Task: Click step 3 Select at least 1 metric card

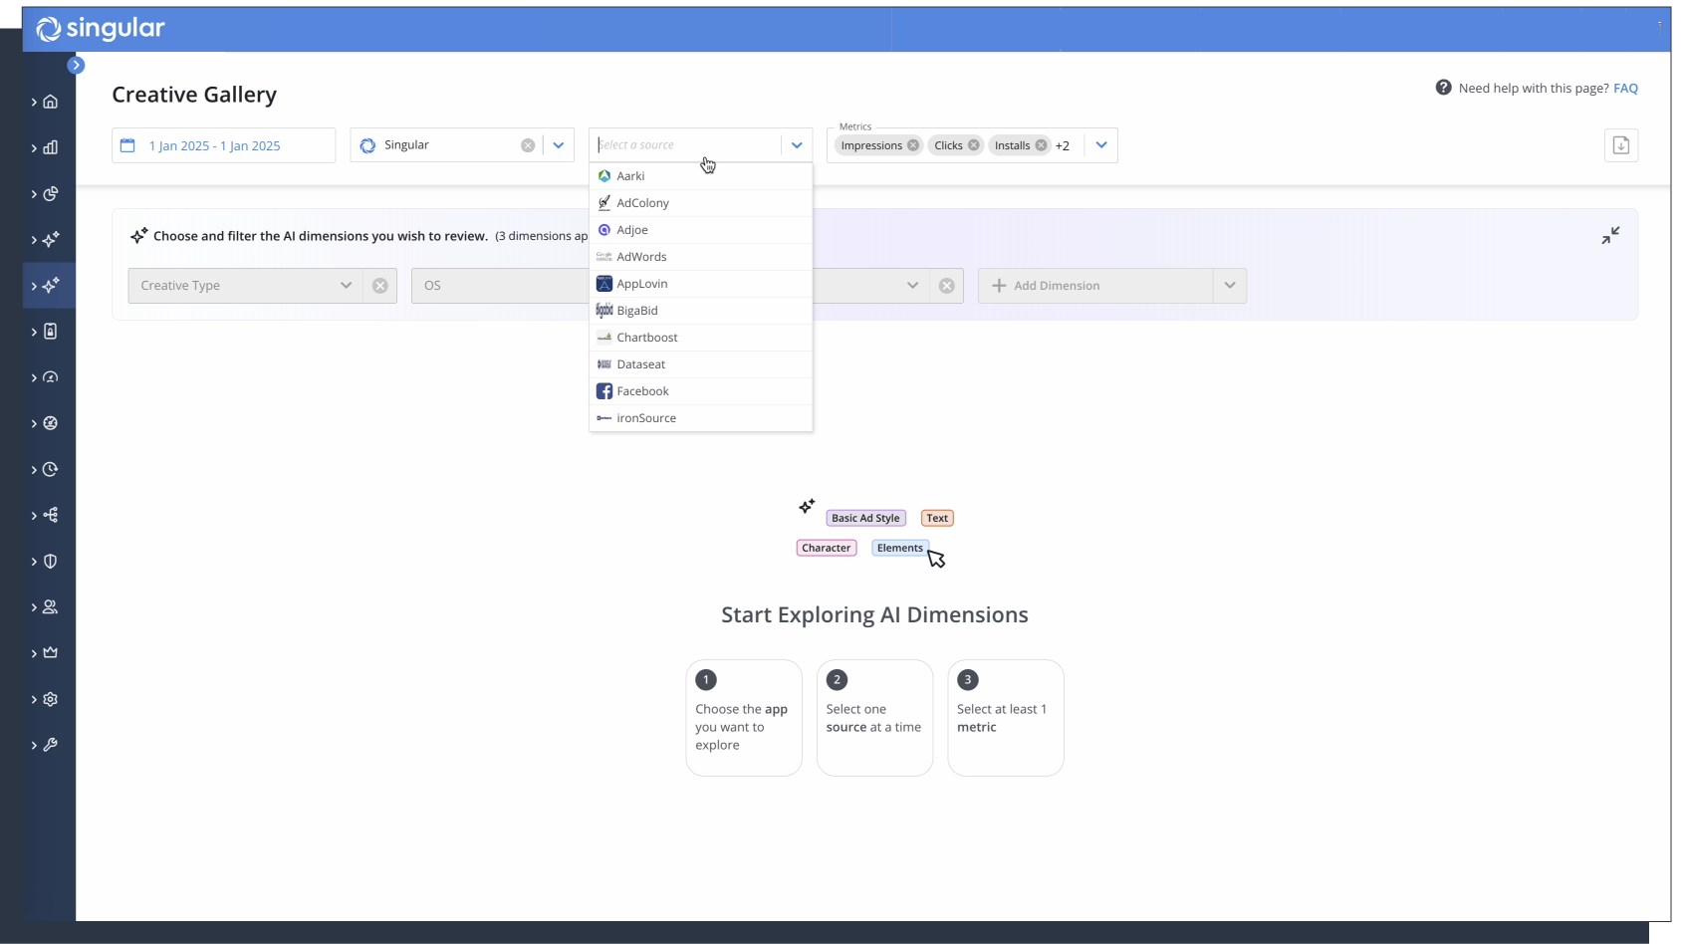Action: (1006, 718)
